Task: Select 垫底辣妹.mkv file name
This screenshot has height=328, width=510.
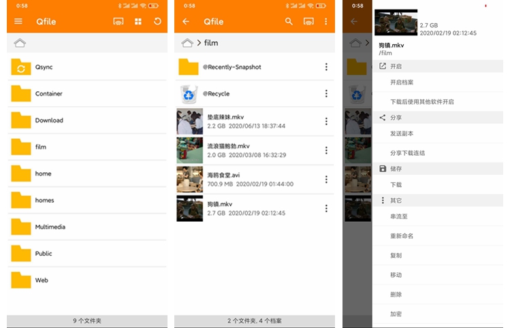Action: (x=226, y=117)
